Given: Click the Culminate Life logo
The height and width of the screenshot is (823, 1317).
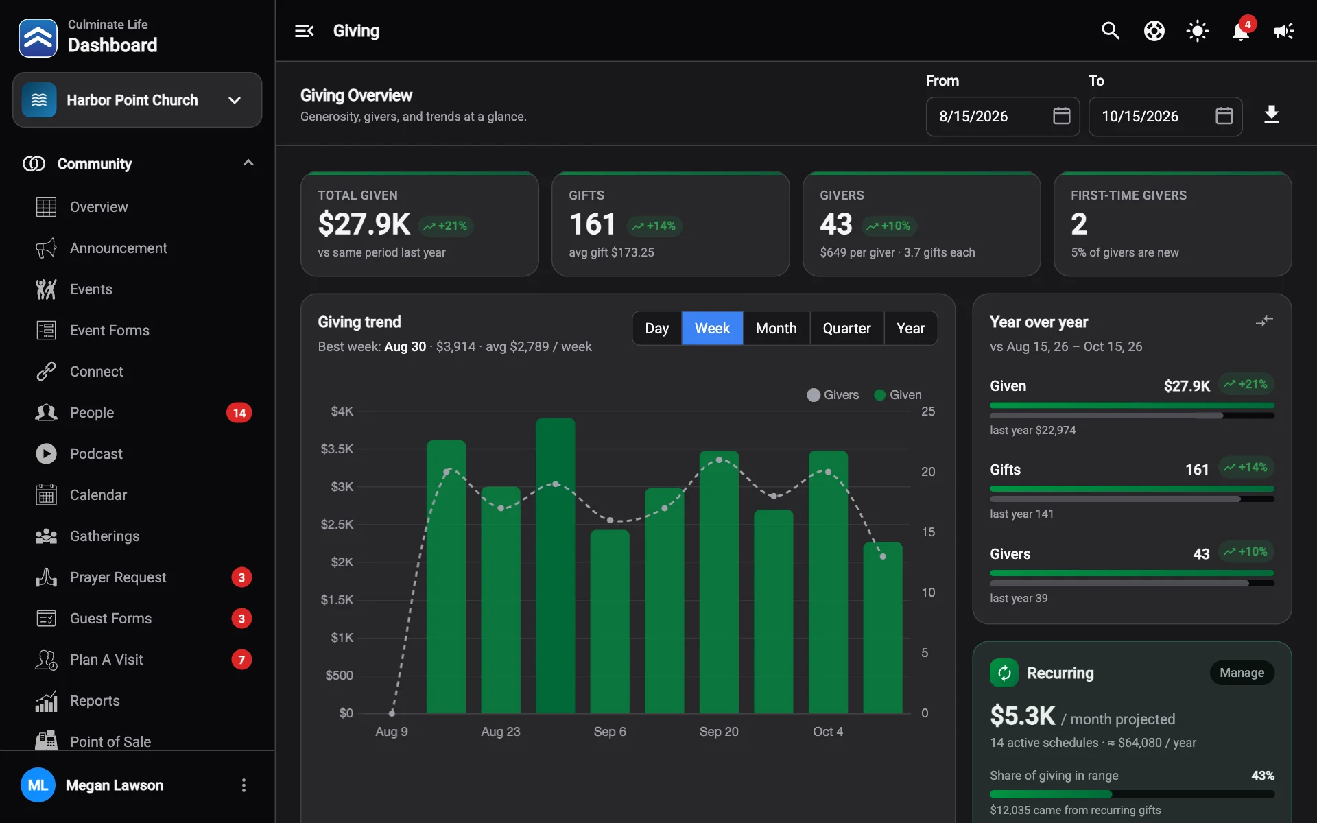Looking at the screenshot, I should (38, 38).
